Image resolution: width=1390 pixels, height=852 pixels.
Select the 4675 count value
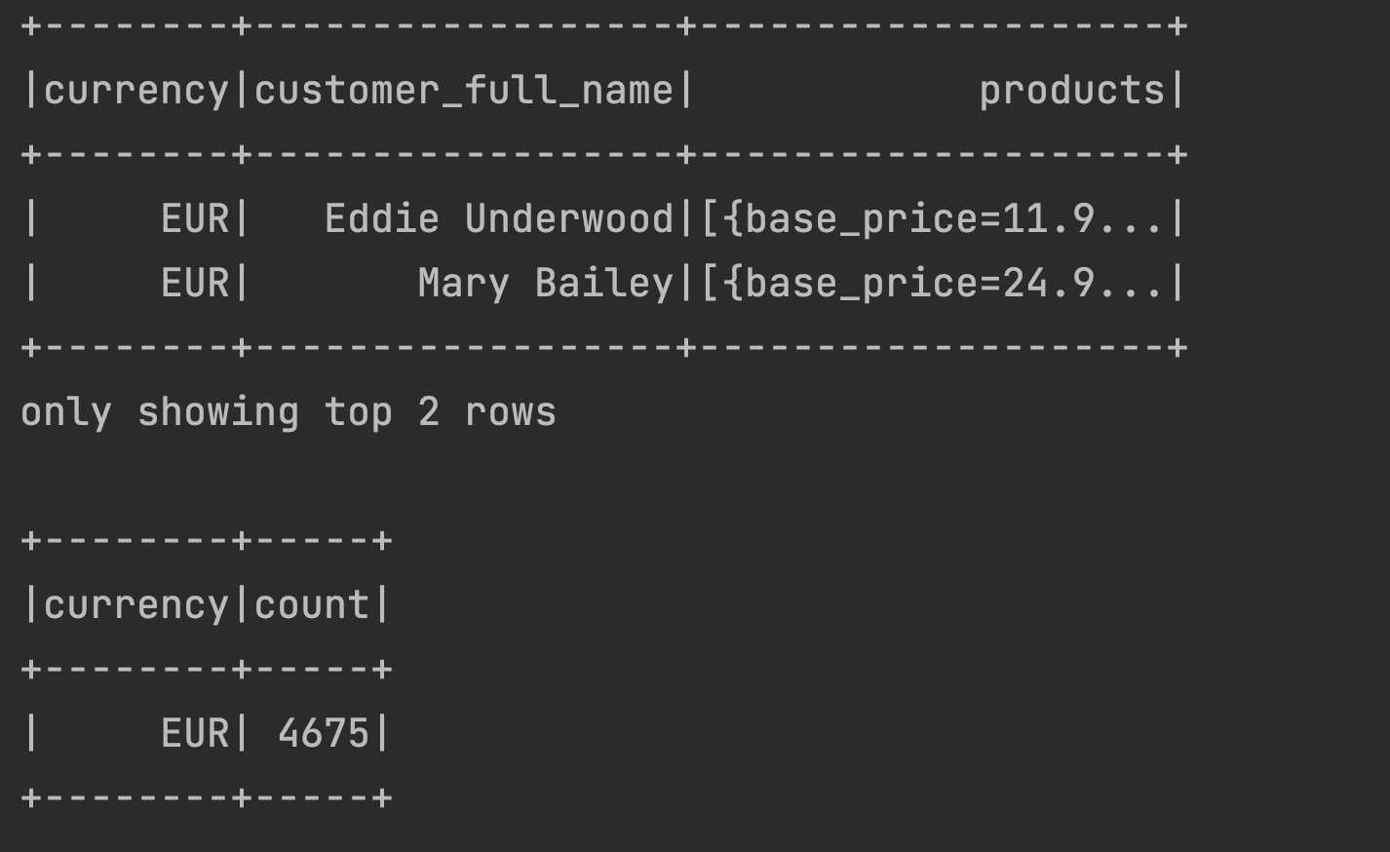324,734
